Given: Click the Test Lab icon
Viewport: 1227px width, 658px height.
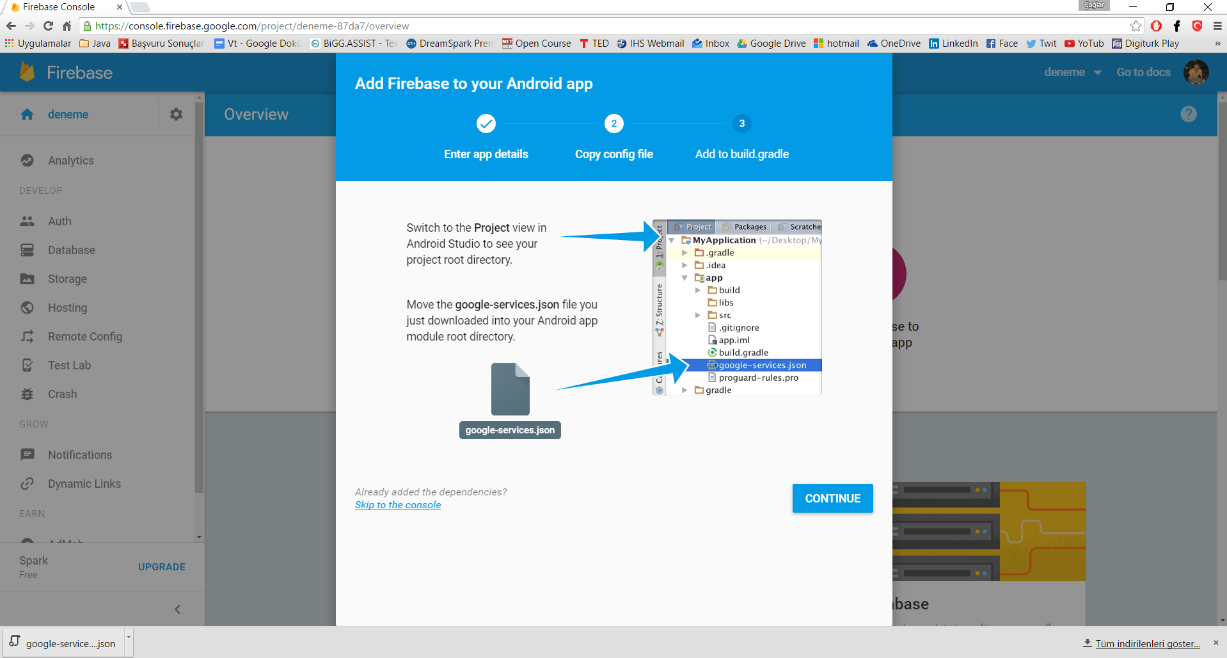Looking at the screenshot, I should point(28,365).
